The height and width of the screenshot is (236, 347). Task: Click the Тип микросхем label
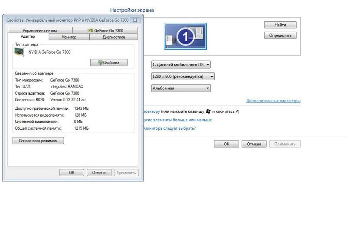pyautogui.click(x=29, y=80)
